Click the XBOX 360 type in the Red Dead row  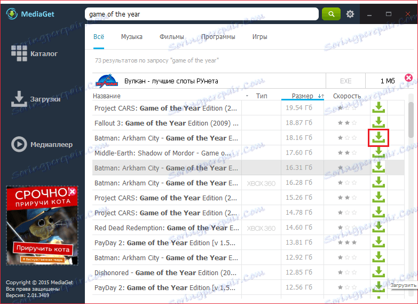point(261,228)
